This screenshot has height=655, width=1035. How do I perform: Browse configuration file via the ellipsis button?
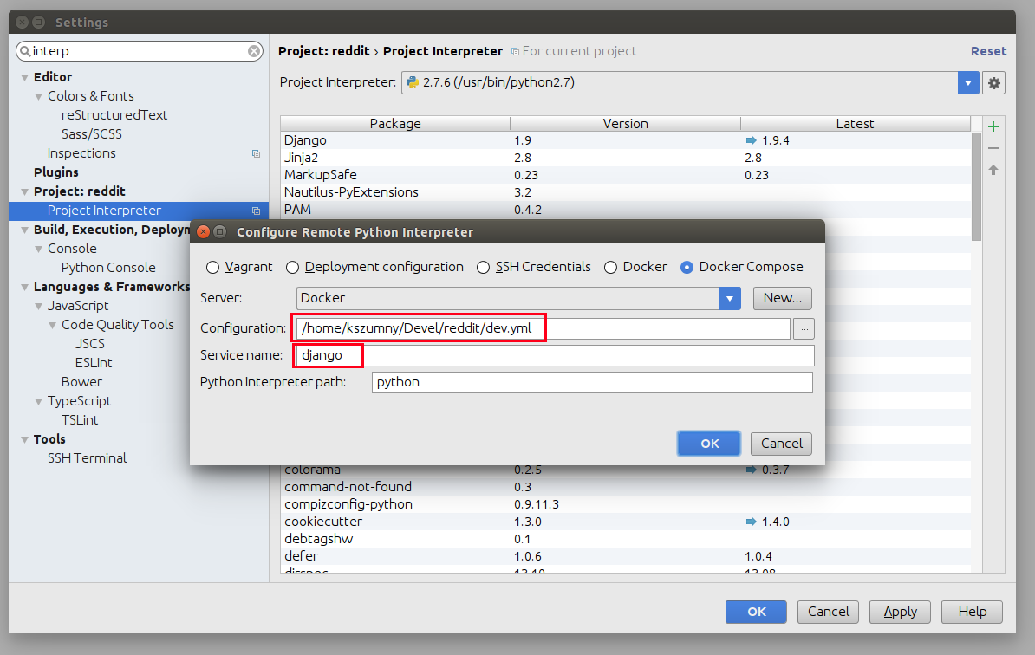coord(804,327)
